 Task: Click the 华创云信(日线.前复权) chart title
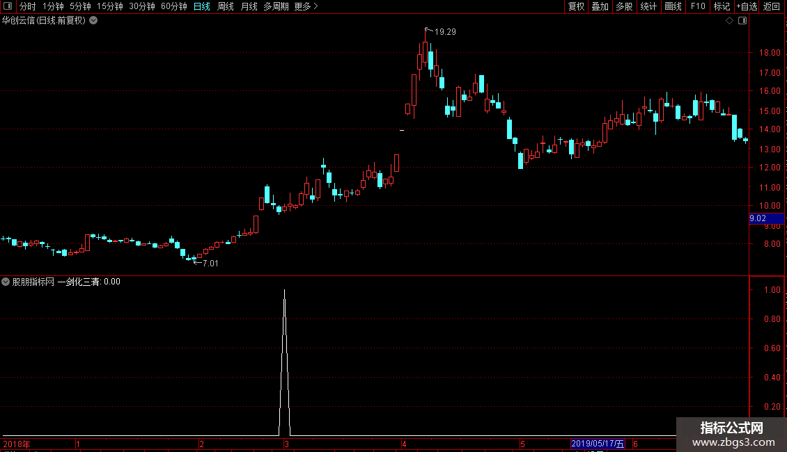click(44, 21)
